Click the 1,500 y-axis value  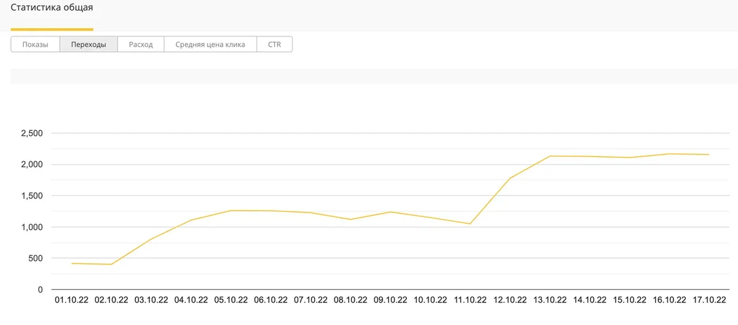pyautogui.click(x=32, y=196)
